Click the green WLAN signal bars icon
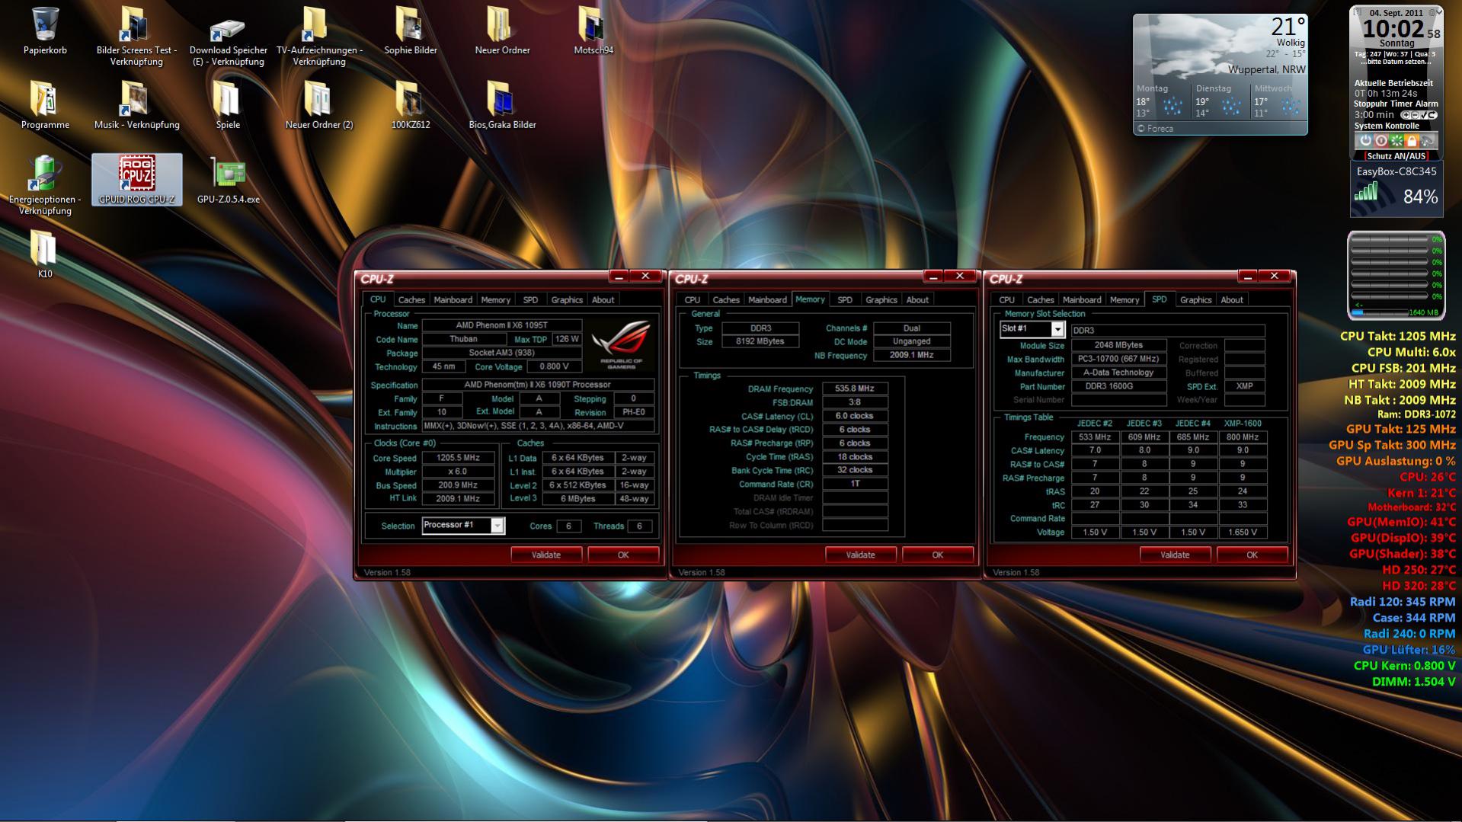 pos(1366,191)
